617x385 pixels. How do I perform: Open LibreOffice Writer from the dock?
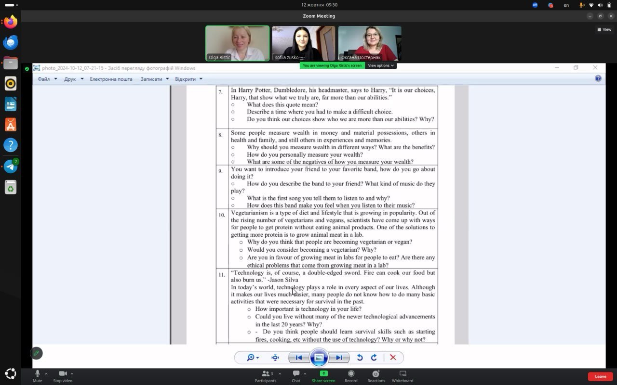click(11, 104)
